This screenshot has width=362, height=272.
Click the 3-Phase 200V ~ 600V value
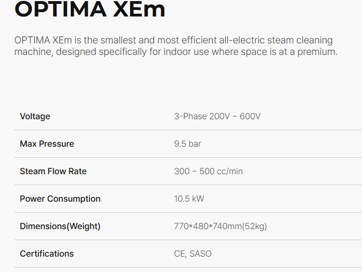click(217, 116)
